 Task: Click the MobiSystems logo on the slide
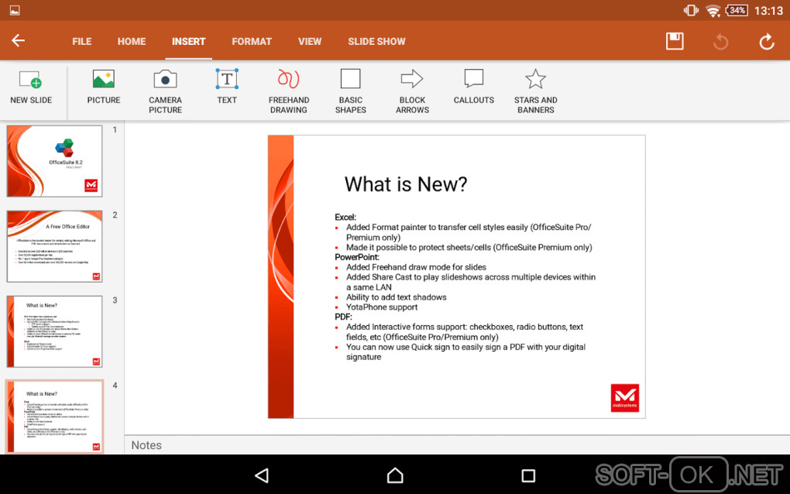pos(625,398)
